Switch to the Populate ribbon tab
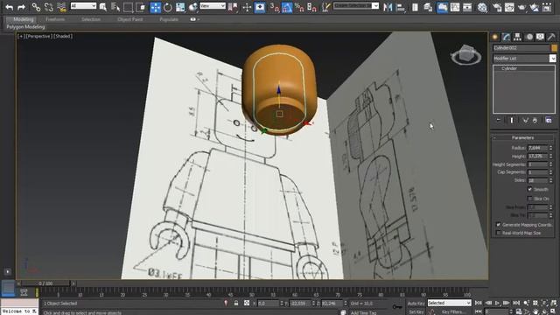Image resolution: width=560 pixels, height=315 pixels. [x=169, y=19]
